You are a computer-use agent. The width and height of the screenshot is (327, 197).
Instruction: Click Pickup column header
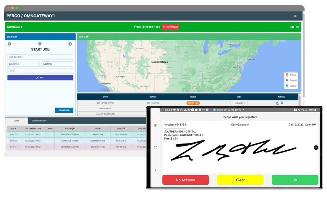pos(98,128)
